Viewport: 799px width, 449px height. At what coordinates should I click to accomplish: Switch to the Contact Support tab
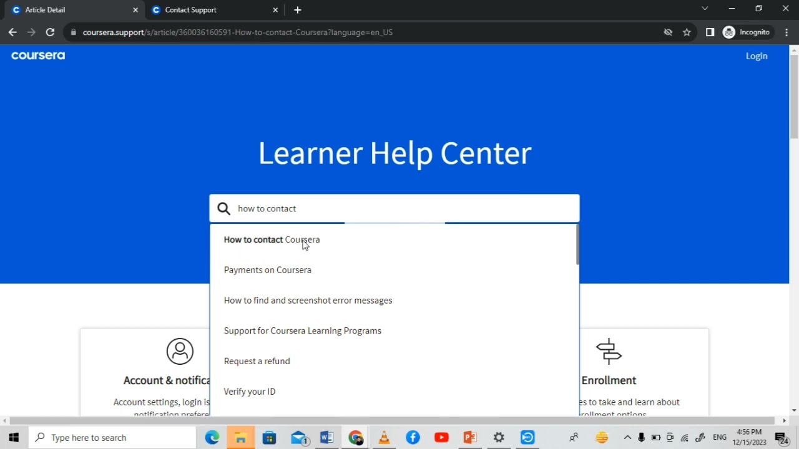[214, 10]
